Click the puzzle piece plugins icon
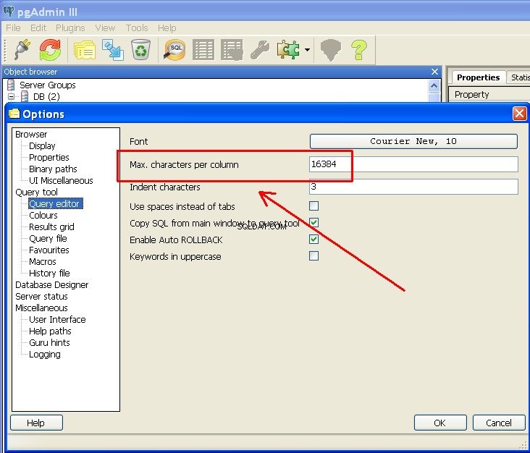530x453 pixels. (x=288, y=50)
